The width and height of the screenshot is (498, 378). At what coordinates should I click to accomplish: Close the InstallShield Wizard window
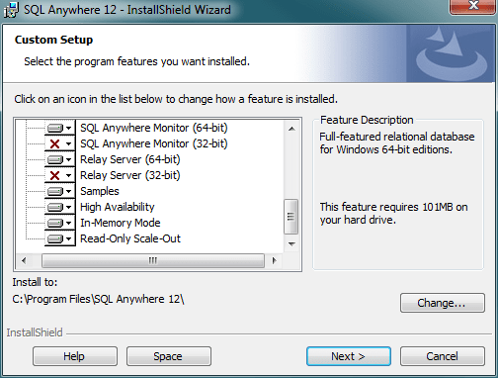pos(473,6)
